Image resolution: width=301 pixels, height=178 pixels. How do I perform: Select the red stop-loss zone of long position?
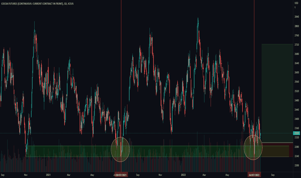click(277, 150)
